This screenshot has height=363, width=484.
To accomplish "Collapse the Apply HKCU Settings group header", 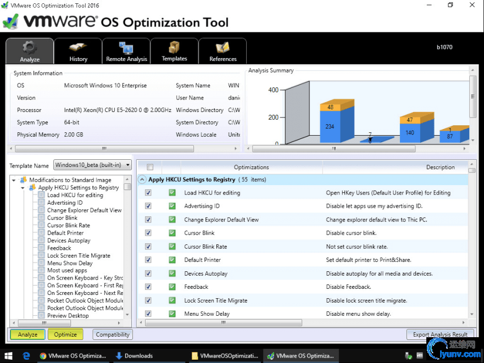I will tap(142, 180).
